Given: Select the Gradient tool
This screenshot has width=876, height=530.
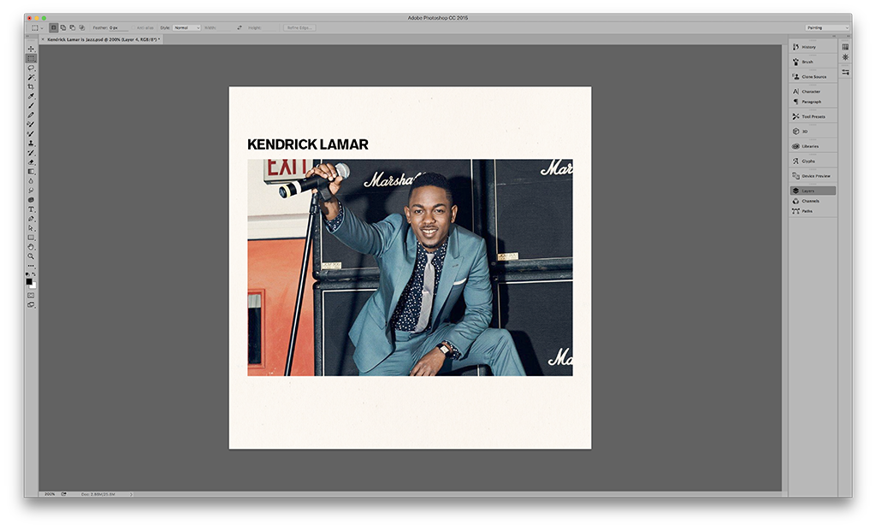Looking at the screenshot, I should (x=32, y=172).
